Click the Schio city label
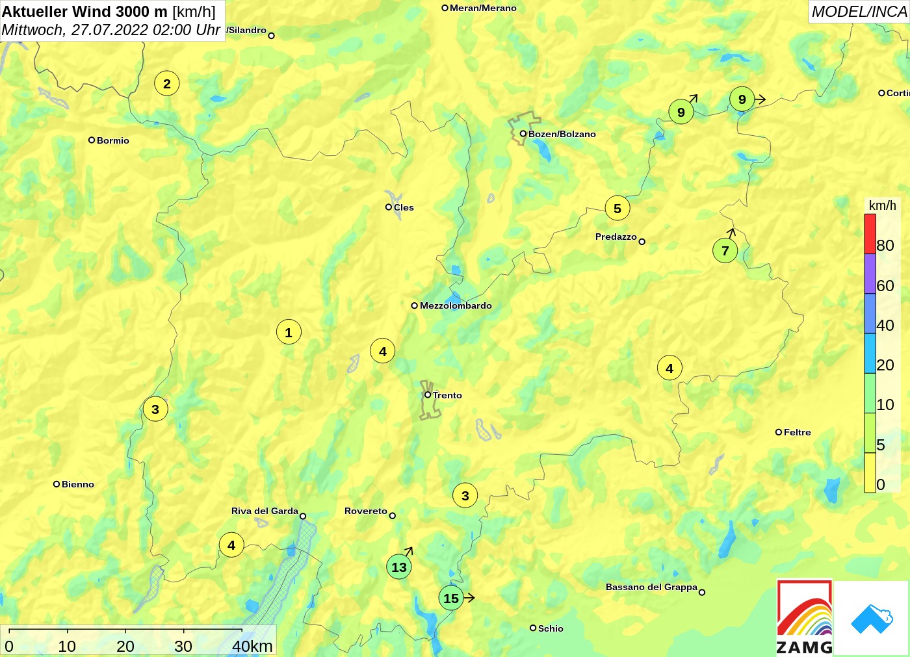The width and height of the screenshot is (910, 657). [x=551, y=628]
